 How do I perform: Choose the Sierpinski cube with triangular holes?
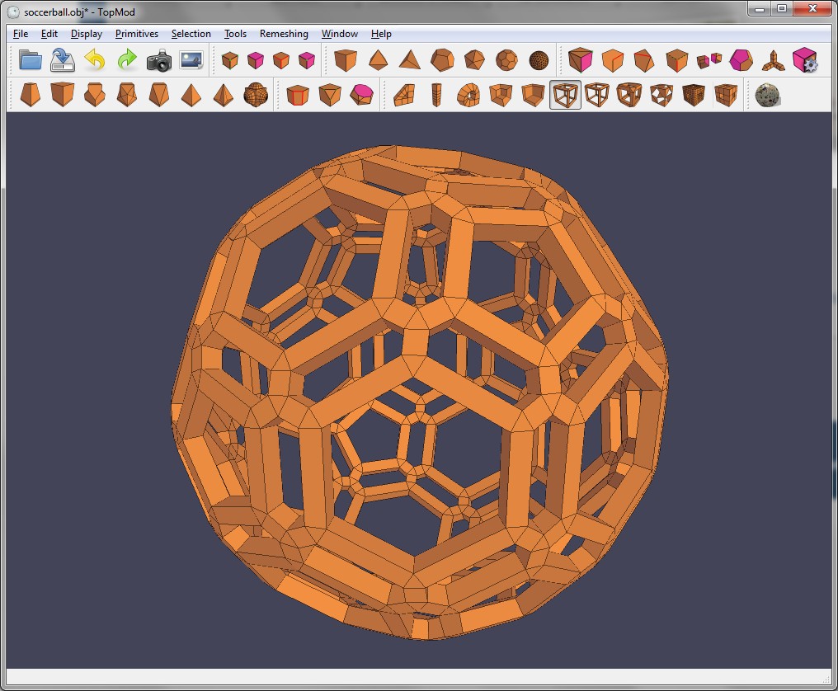[661, 95]
